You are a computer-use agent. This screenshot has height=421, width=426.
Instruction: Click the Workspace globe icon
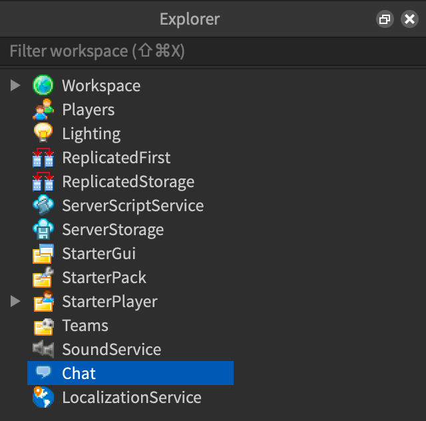tap(43, 86)
